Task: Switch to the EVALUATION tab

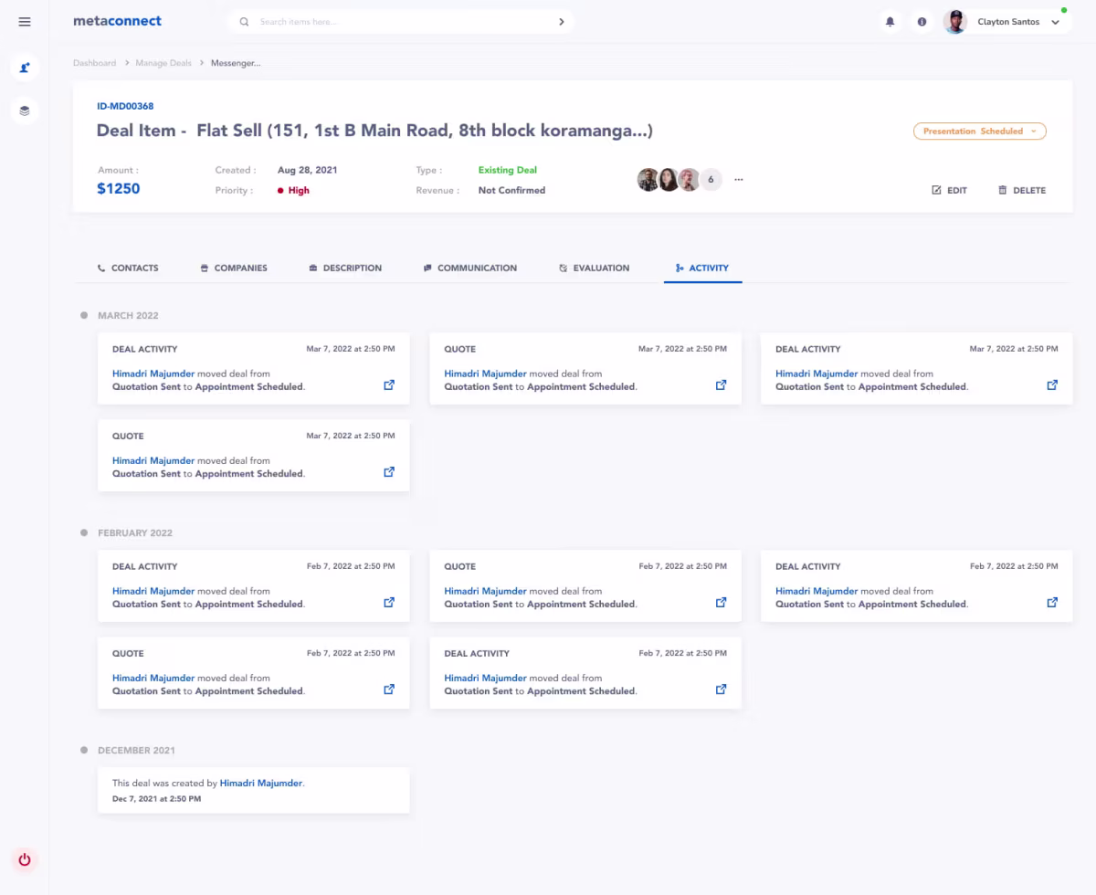Action: coord(595,268)
